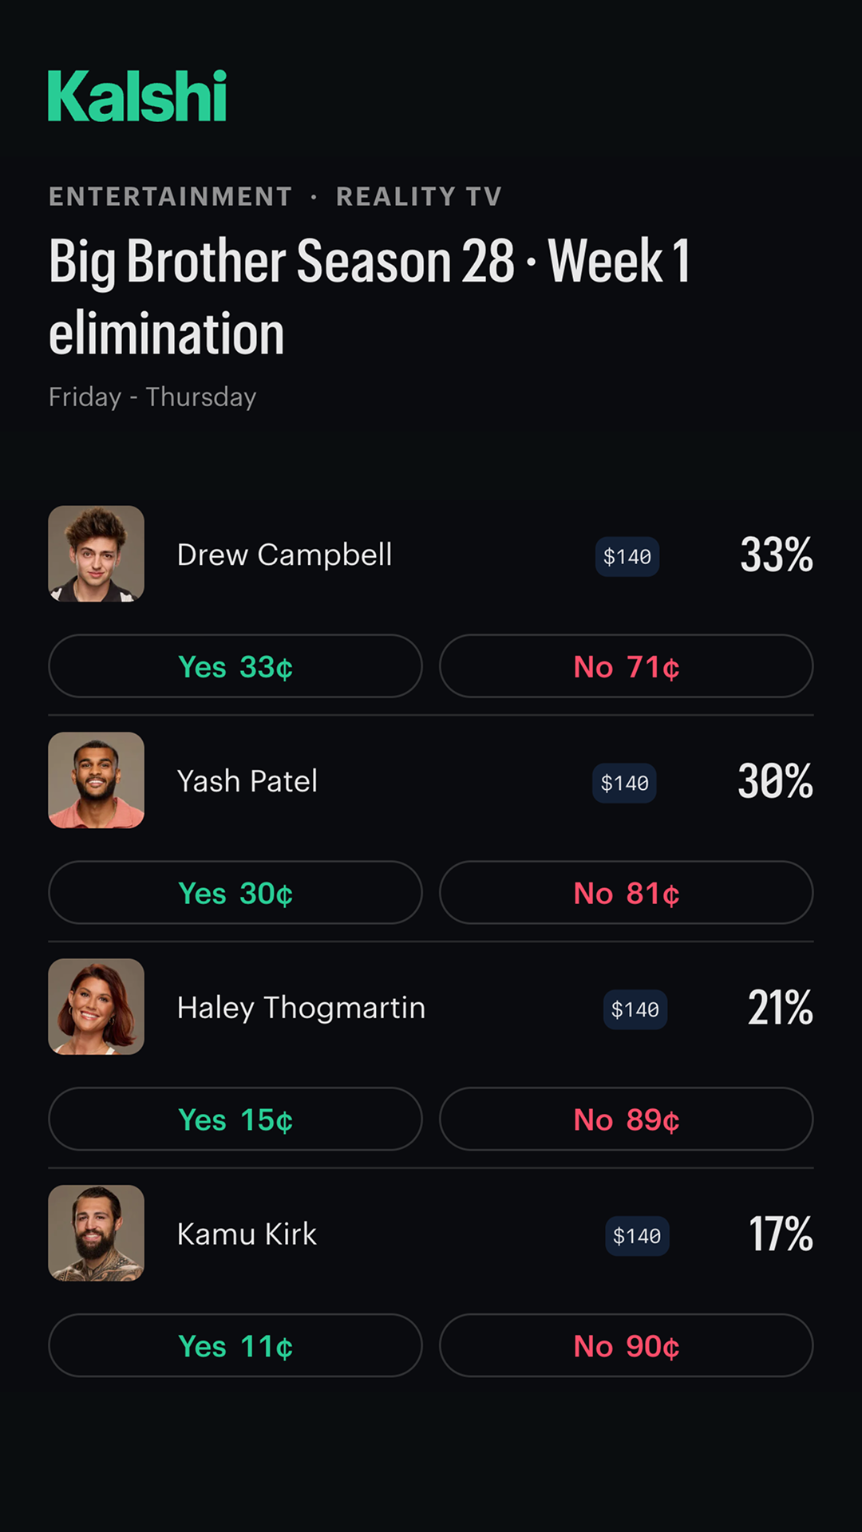
Task: Select Yes 30¢ for Yash Patel
Action: pyautogui.click(x=235, y=893)
